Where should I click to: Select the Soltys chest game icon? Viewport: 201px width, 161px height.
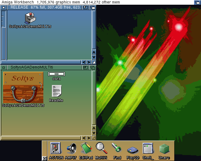23,87
